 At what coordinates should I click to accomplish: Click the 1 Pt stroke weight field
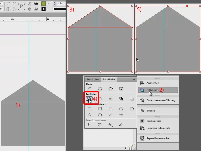pyautogui.click(x=61, y=4)
